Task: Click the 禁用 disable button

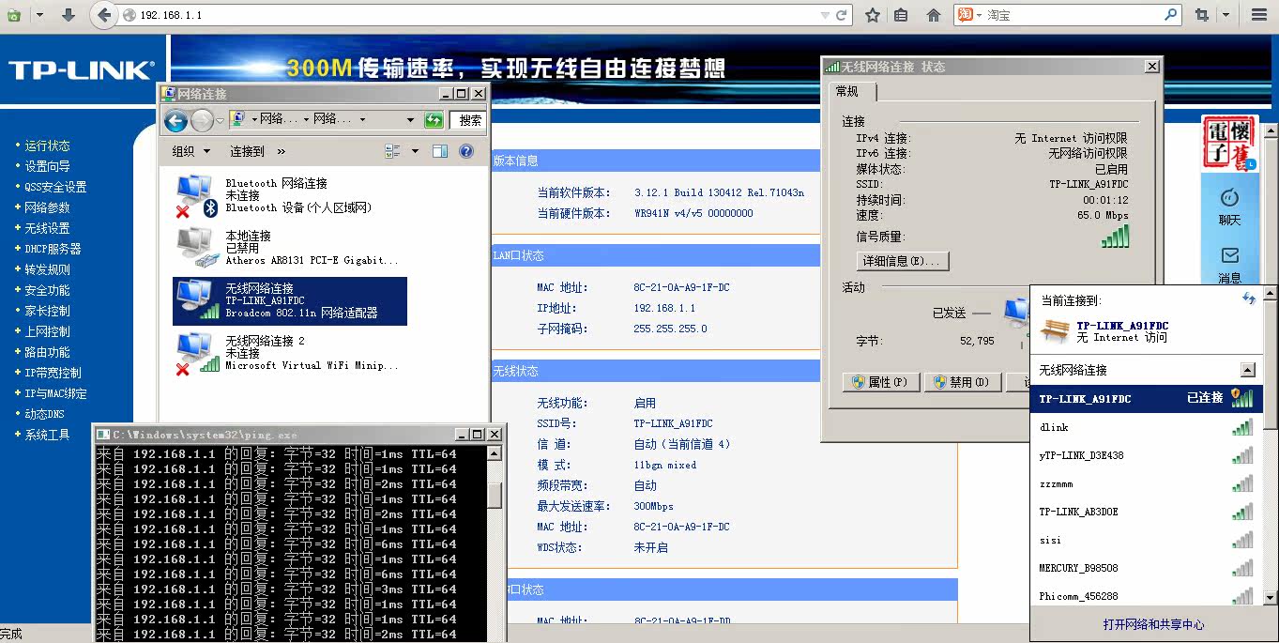Action: [961, 382]
